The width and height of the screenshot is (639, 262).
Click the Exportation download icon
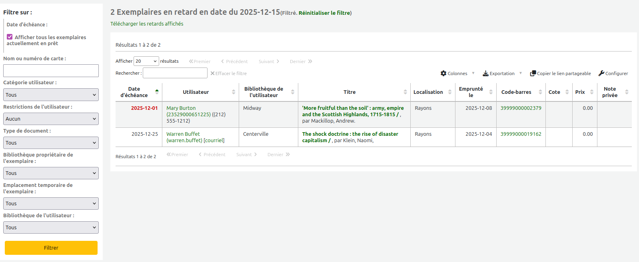(x=485, y=73)
